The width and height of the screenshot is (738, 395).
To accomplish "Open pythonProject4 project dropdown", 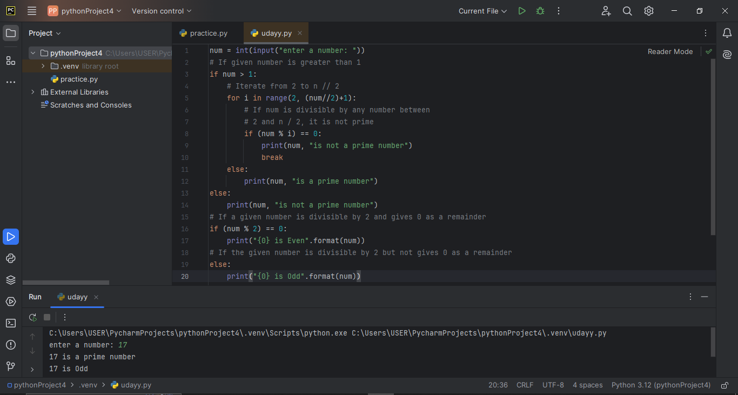I will (85, 11).
